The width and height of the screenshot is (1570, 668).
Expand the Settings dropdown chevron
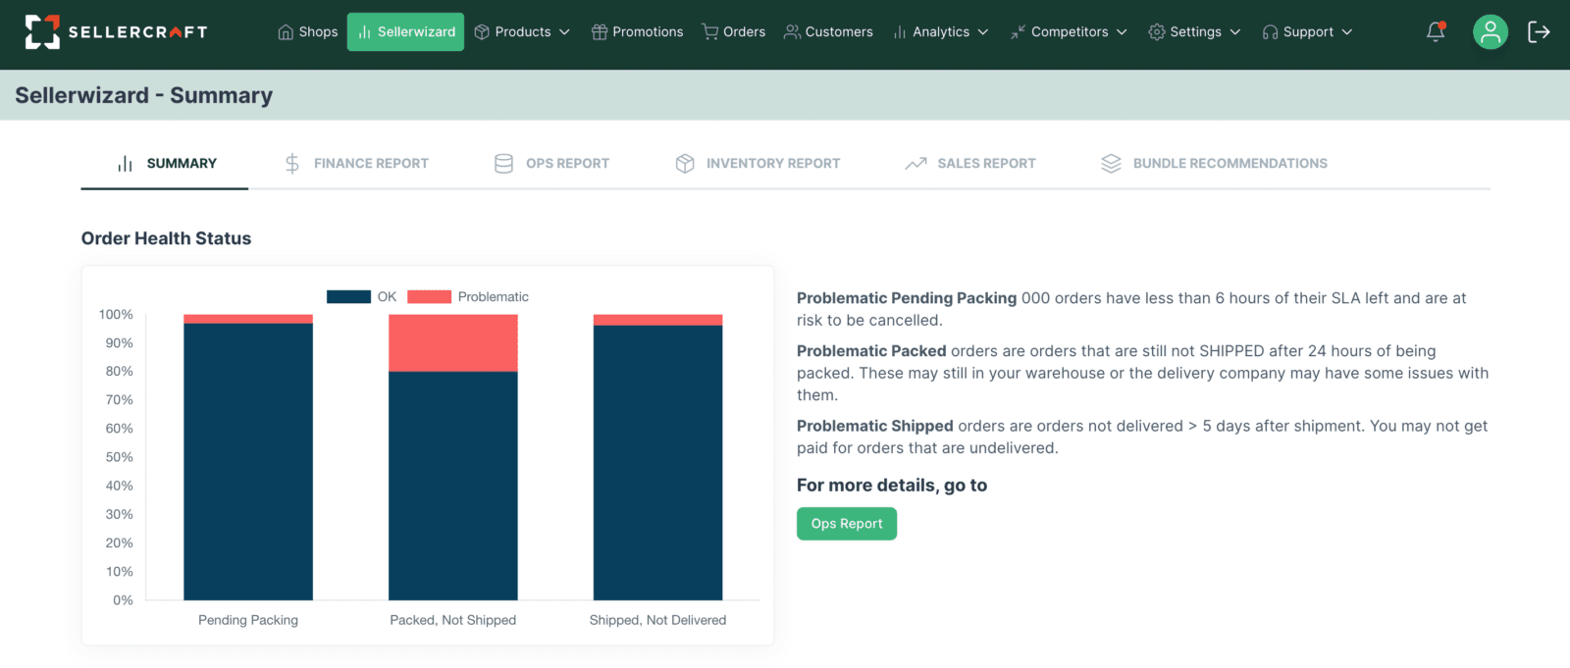point(1235,32)
